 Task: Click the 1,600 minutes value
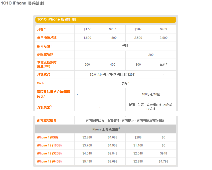coord(87,38)
